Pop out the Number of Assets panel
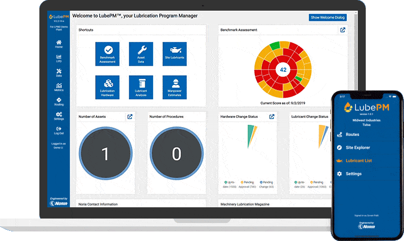The width and height of the screenshot is (404, 241). (x=130, y=117)
